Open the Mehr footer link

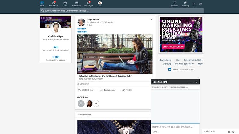pos(201,64)
